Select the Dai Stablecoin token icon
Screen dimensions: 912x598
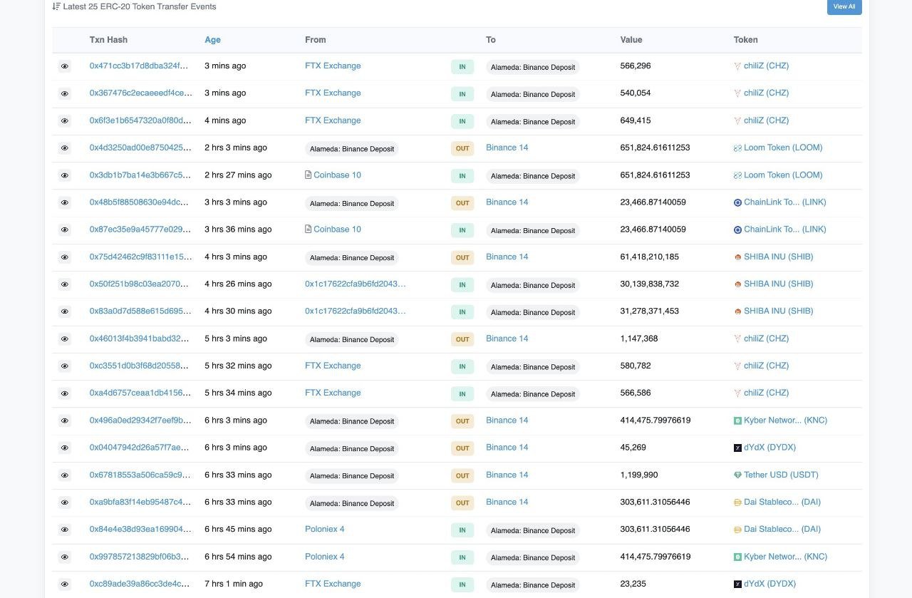737,502
